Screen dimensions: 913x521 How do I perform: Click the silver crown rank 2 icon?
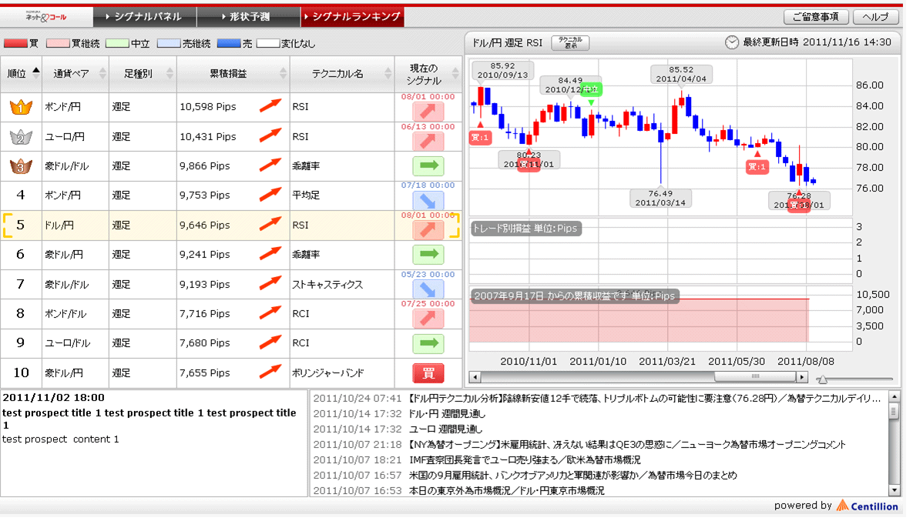21,137
